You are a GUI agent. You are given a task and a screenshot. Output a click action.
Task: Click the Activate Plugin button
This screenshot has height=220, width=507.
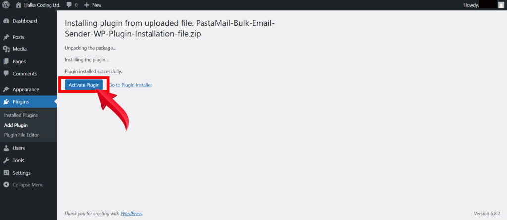click(84, 85)
